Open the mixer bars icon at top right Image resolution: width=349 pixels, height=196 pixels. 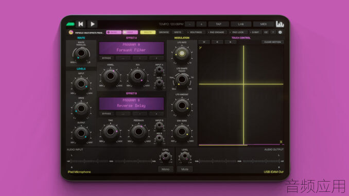click(x=280, y=24)
